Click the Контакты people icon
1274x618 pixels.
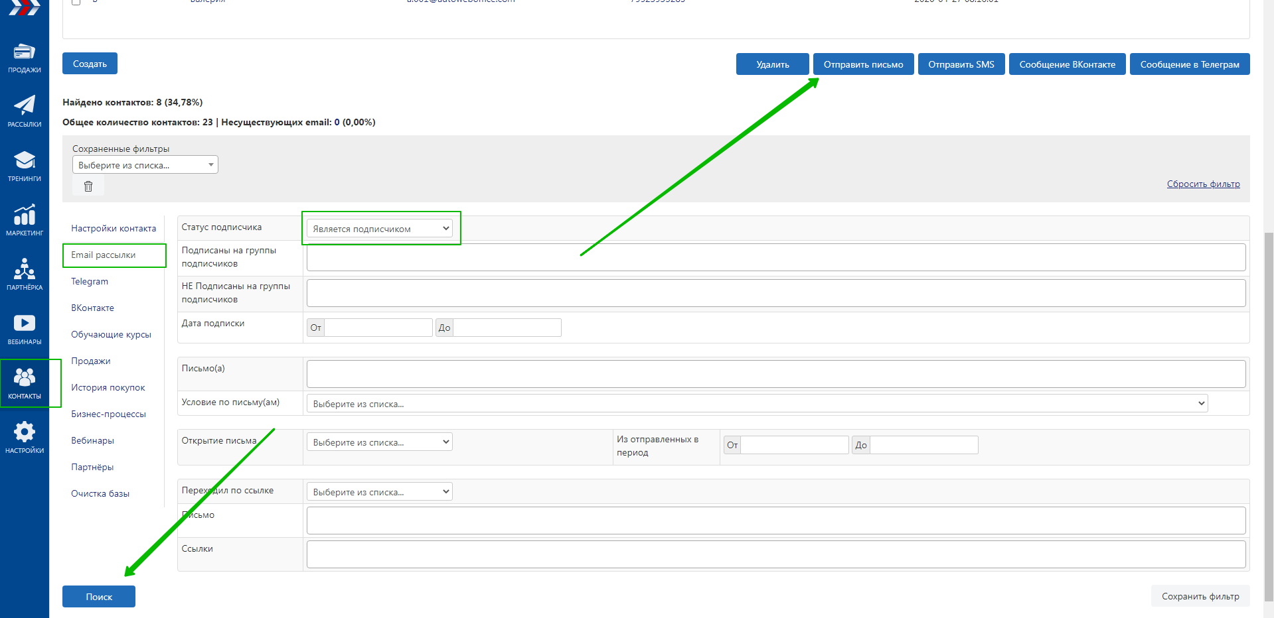(x=25, y=383)
